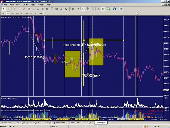Select the Fibonacci Retracement tool

point(33,9)
